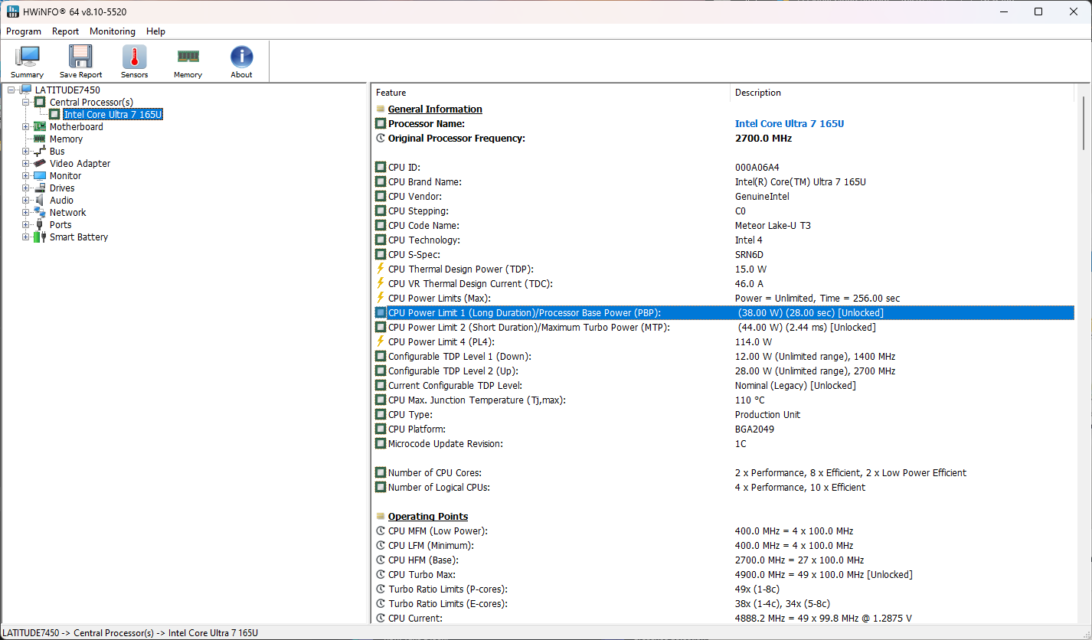
Task: Open the Help menu
Action: [155, 31]
